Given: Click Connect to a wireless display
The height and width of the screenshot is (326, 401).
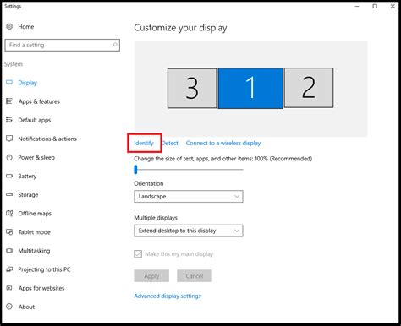Looking at the screenshot, I should [223, 143].
